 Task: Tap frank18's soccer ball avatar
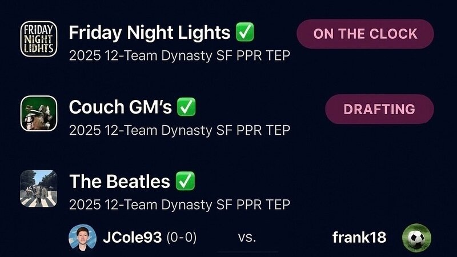pos(416,237)
